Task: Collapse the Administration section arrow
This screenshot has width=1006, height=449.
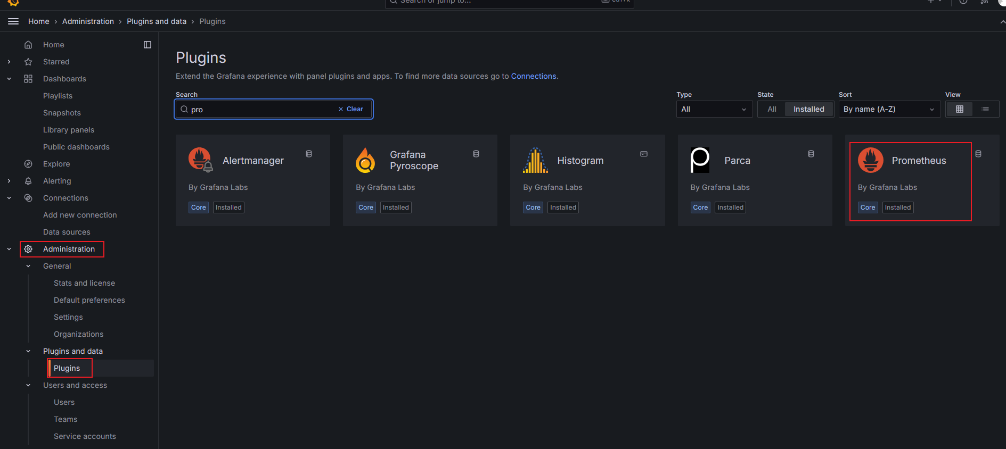Action: coord(9,249)
